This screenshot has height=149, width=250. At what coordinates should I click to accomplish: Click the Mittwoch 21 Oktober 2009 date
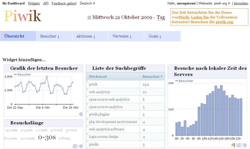coord(122,17)
